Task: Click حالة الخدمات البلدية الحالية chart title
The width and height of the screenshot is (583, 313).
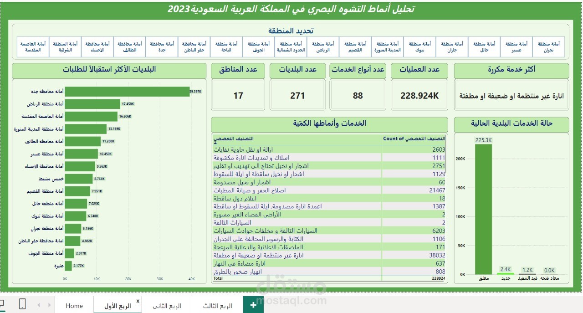Action: pos(511,123)
